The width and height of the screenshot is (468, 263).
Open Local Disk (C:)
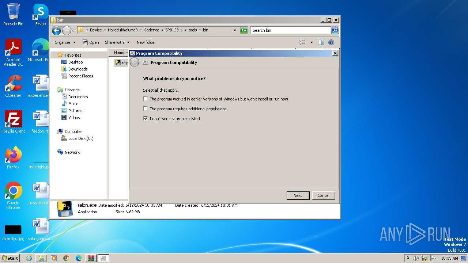81,138
